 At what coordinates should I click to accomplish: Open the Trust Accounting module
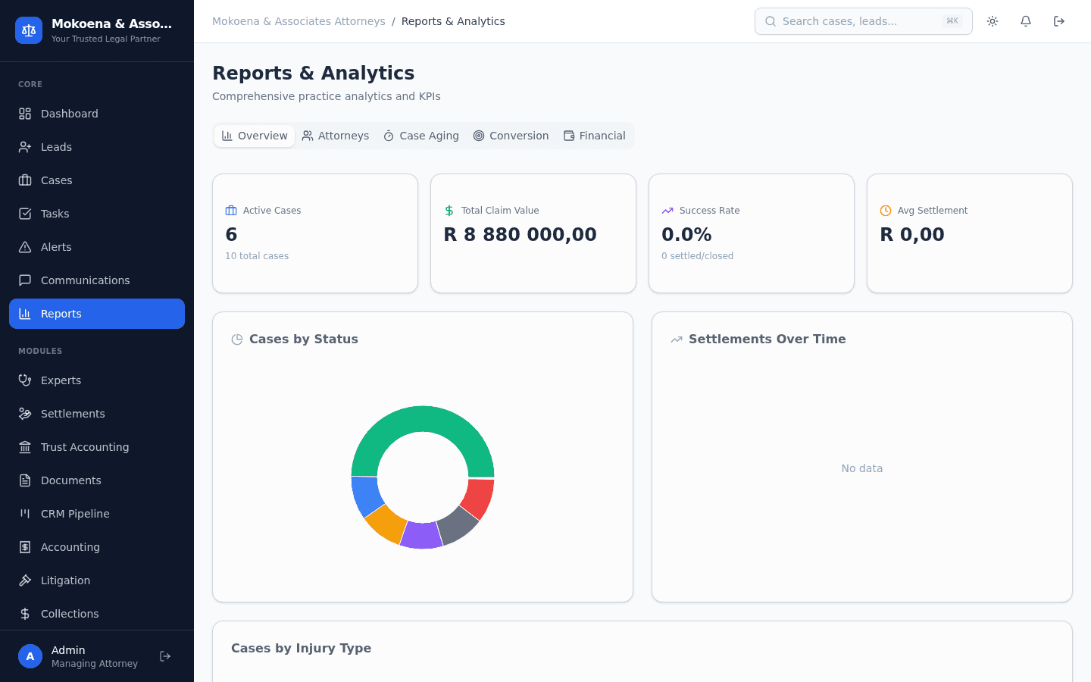coord(97,447)
